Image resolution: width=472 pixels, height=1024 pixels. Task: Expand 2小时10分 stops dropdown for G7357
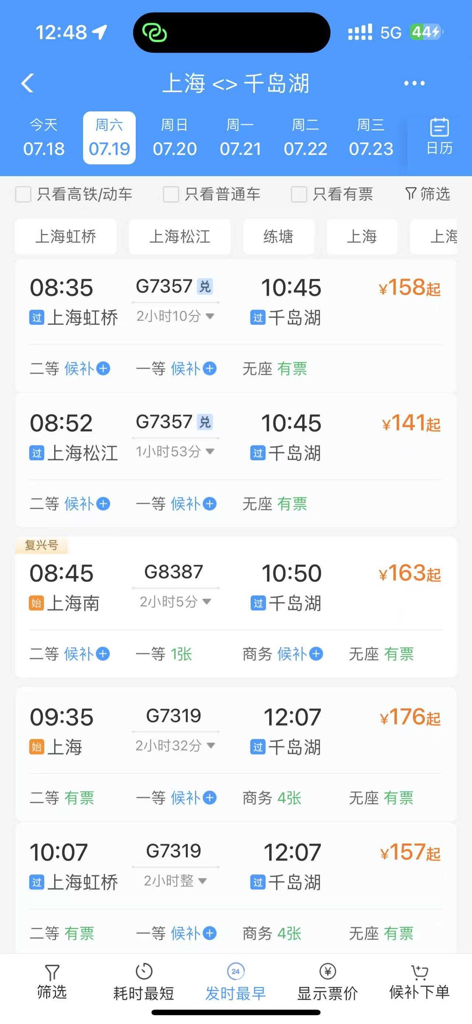click(x=210, y=316)
